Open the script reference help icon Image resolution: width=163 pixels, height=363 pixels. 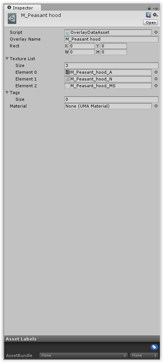[x=148, y=15]
